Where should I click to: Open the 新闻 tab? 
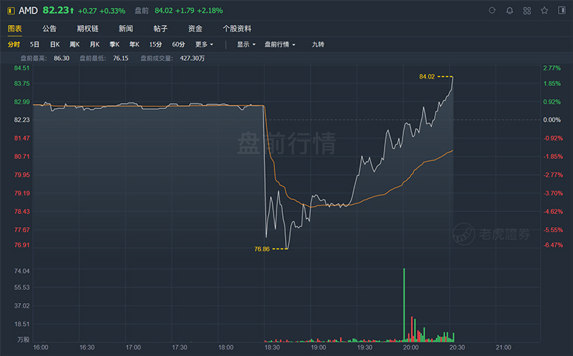coord(126,29)
